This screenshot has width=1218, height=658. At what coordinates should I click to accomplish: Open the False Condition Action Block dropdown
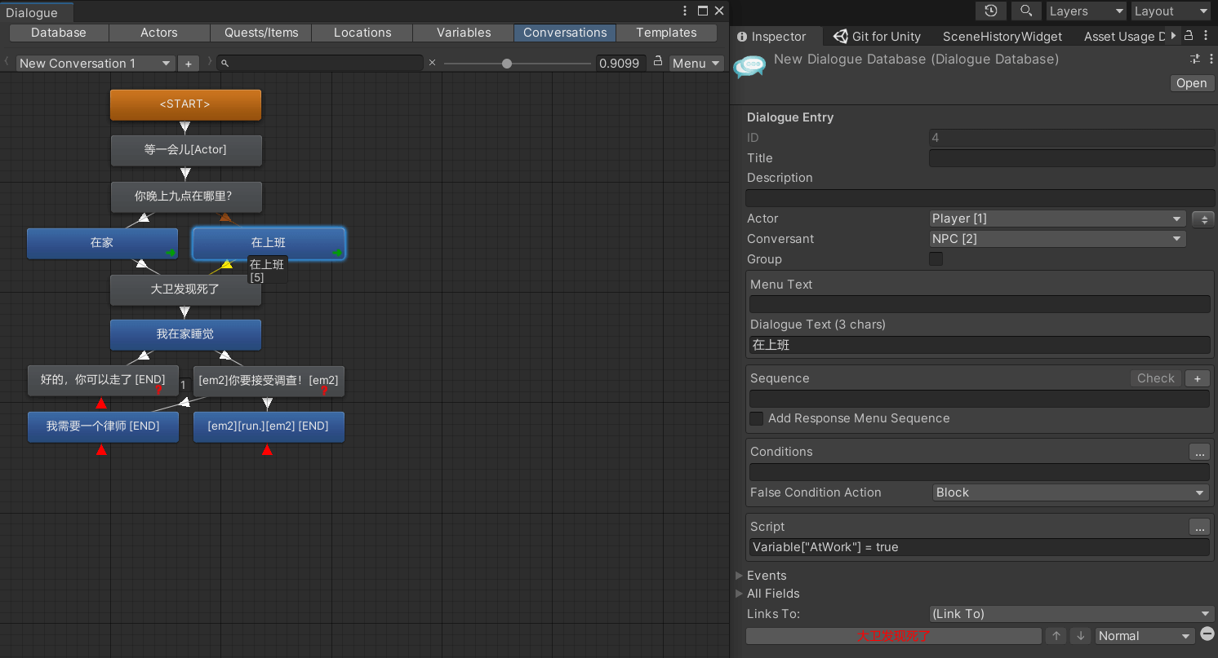pyautogui.click(x=1069, y=492)
